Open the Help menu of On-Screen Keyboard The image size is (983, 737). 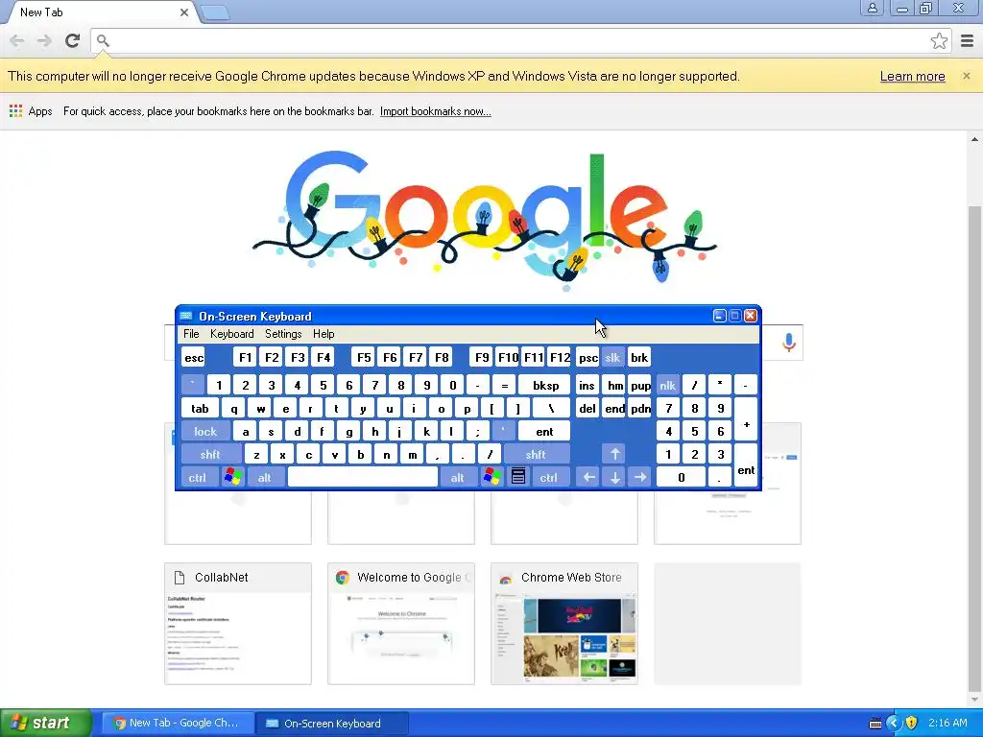[x=324, y=334]
